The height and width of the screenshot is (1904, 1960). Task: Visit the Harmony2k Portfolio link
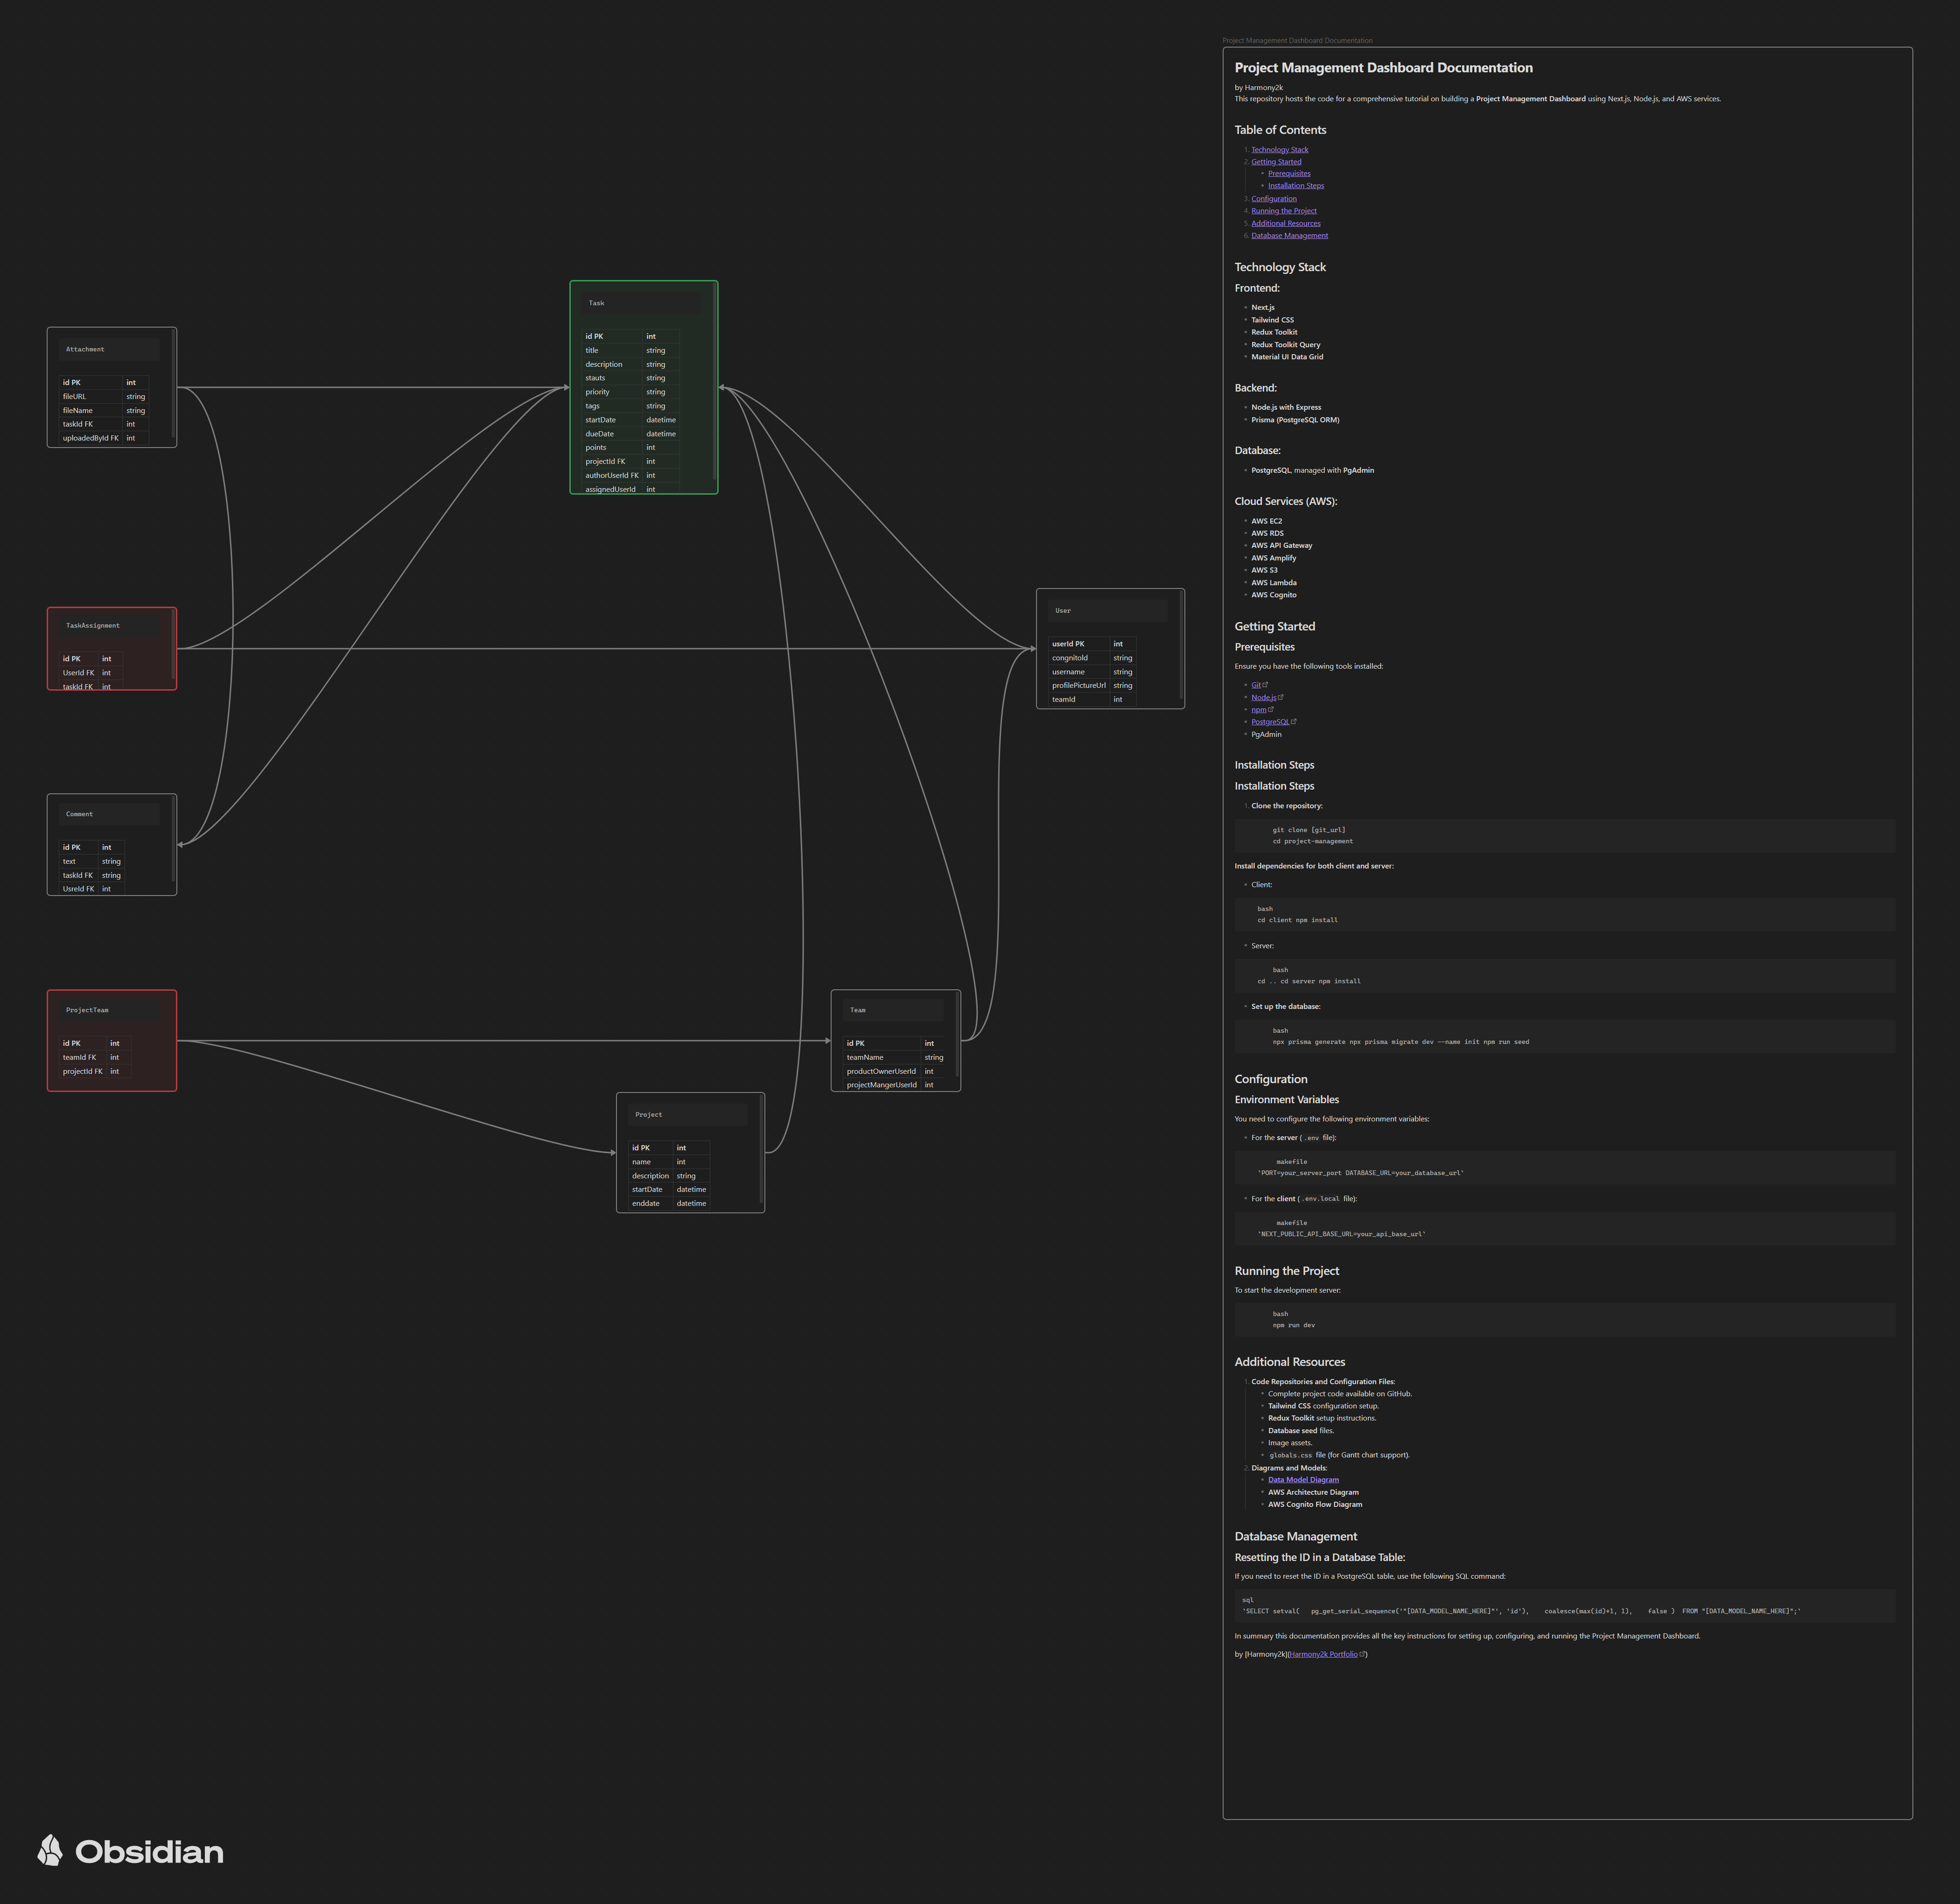pos(1323,1654)
